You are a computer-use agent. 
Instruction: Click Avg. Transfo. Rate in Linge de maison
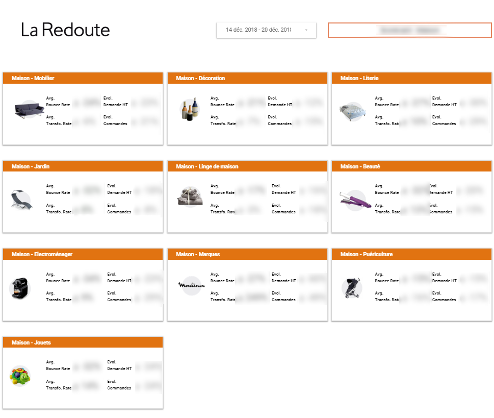[223, 209]
